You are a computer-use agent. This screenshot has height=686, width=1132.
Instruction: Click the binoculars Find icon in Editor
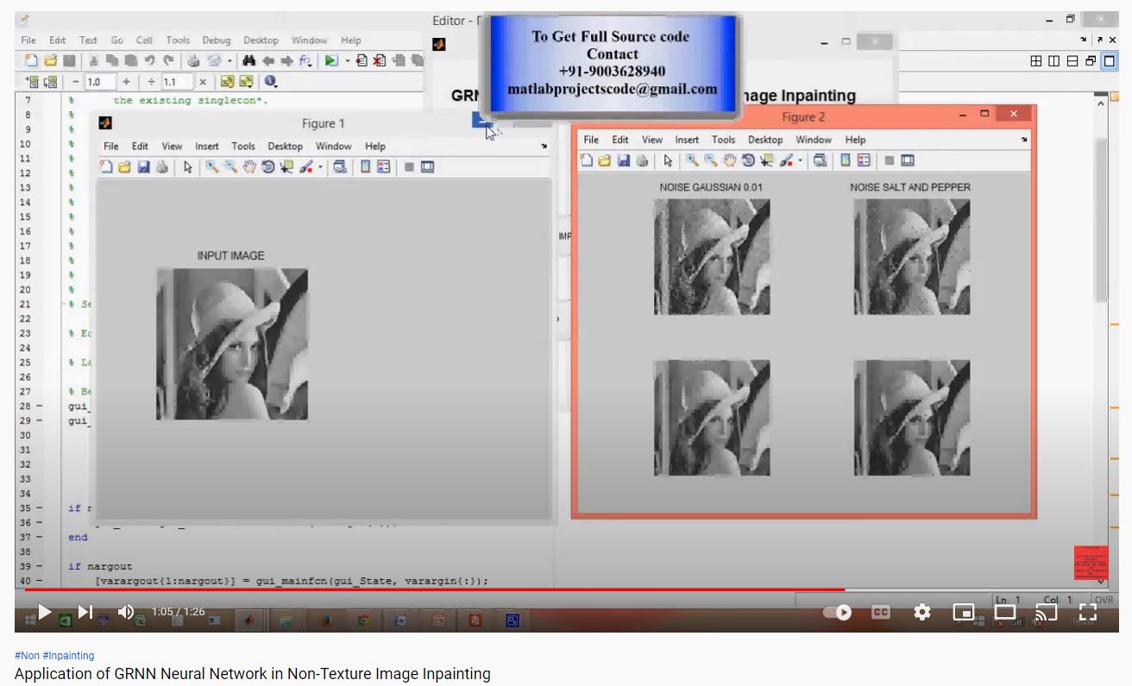coord(248,60)
